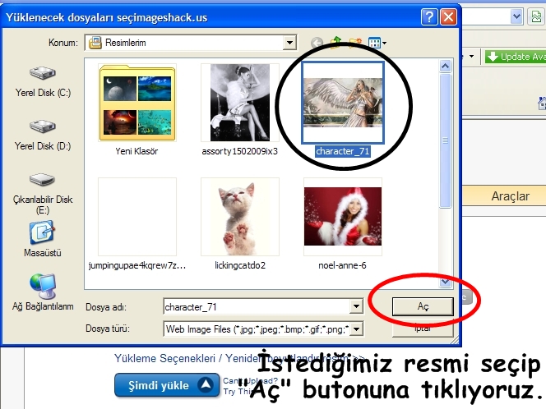The height and width of the screenshot is (409, 546).
Task: Click the dialog help question mark button
Action: point(429,16)
